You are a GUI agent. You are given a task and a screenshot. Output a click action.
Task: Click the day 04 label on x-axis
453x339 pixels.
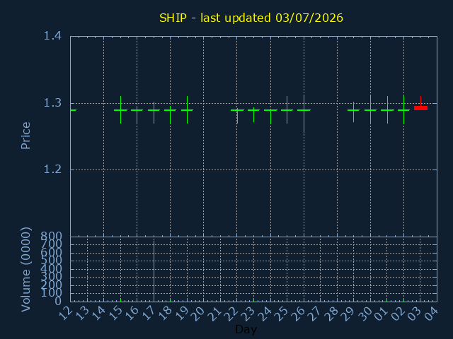432,314
